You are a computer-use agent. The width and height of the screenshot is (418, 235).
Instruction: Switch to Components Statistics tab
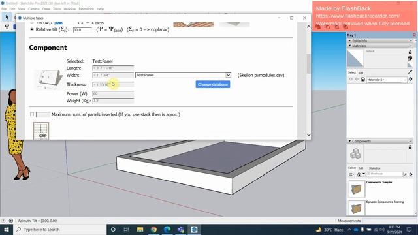374,168
